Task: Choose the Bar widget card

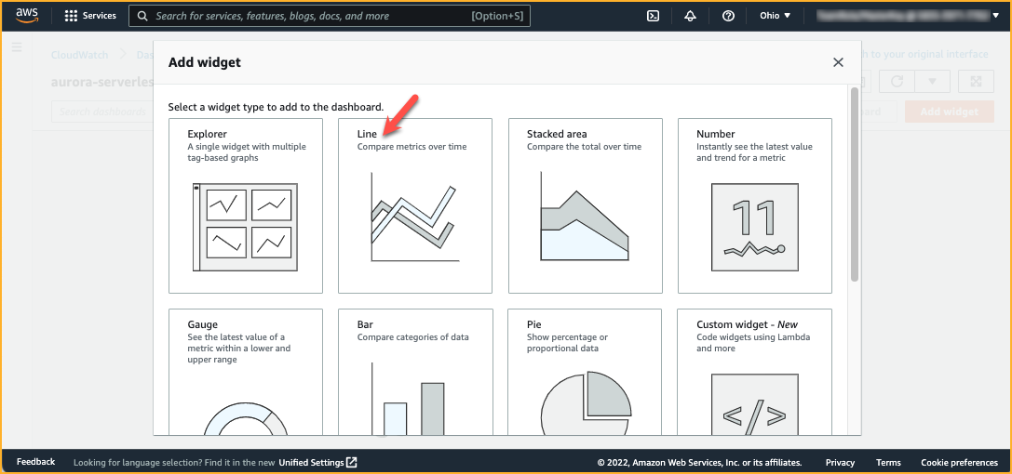Action: (x=414, y=372)
